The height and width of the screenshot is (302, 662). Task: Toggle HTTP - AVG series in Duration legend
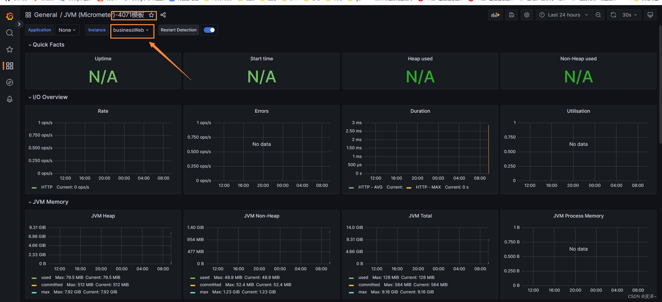pyautogui.click(x=370, y=187)
